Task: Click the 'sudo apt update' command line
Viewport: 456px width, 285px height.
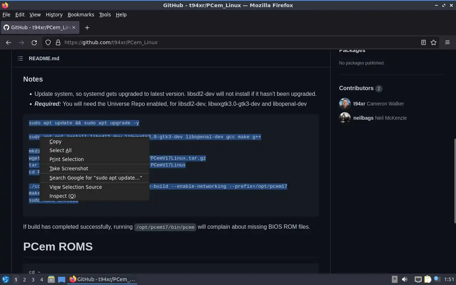Action: click(x=84, y=123)
